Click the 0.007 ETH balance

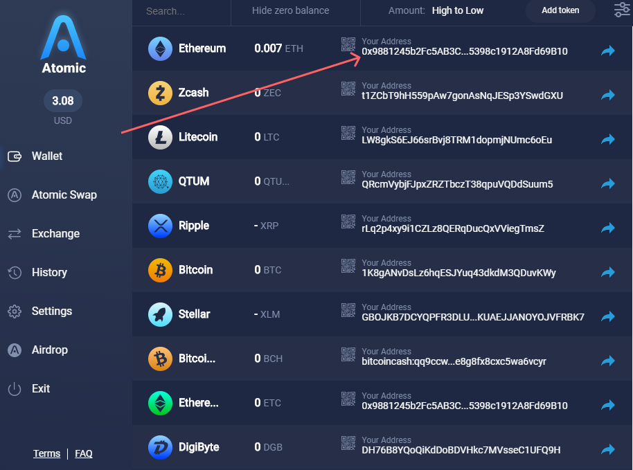(278, 48)
